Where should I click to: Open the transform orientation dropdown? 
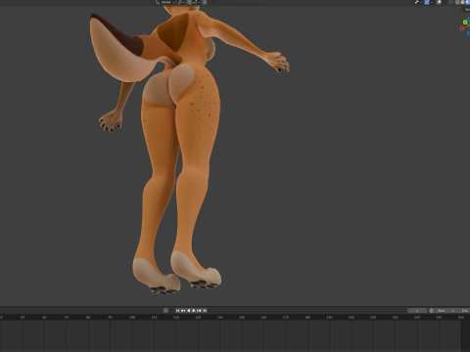pos(165,2)
